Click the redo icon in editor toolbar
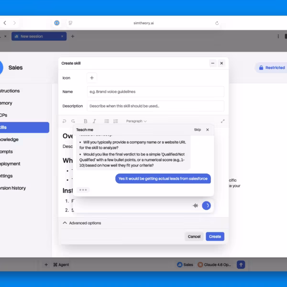The height and width of the screenshot is (287, 287). 73,121
